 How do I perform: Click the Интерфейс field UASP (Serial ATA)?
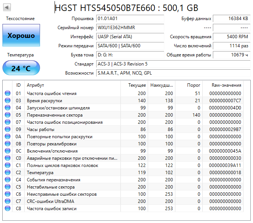130,37
